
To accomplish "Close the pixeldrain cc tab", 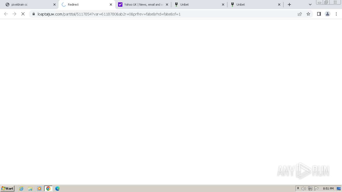I will click(x=55, y=5).
